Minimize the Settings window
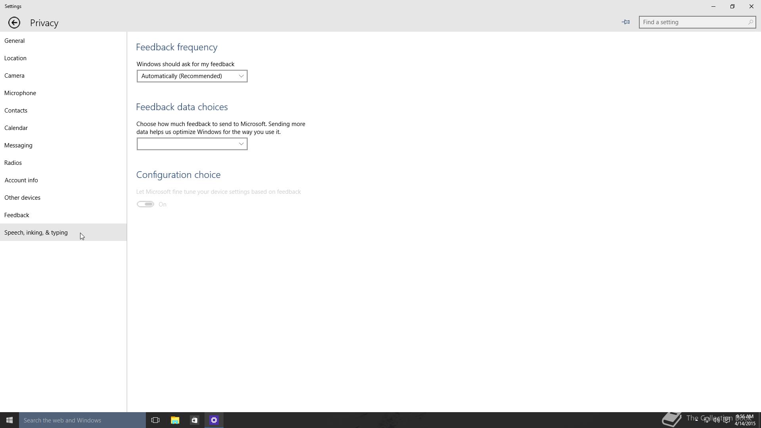 click(x=713, y=6)
